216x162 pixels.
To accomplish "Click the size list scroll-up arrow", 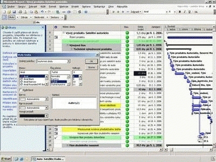I will (80, 76).
